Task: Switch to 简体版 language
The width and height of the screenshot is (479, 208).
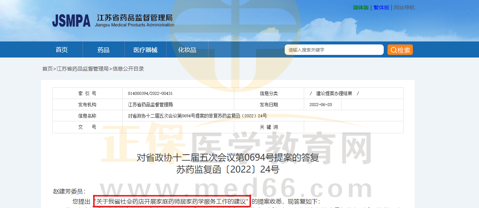Action: click(x=361, y=7)
